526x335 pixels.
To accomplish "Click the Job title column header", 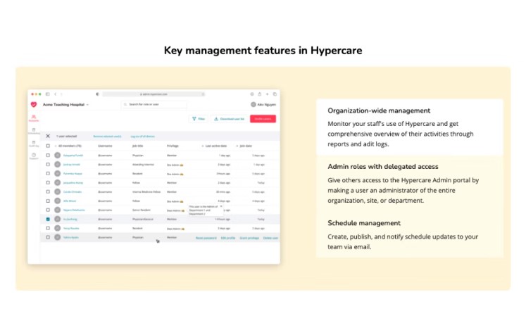I will coord(137,146).
